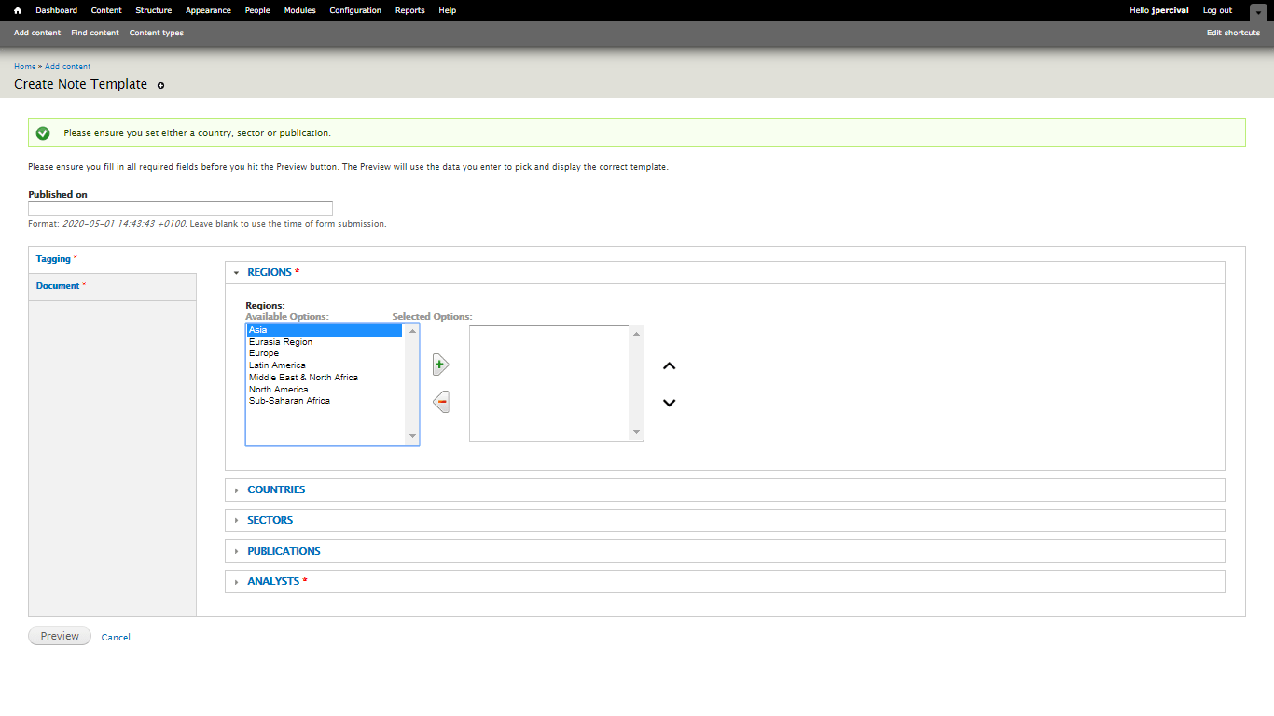This screenshot has width=1274, height=716.
Task: Click Edit shortcuts link
Action: [x=1233, y=33]
